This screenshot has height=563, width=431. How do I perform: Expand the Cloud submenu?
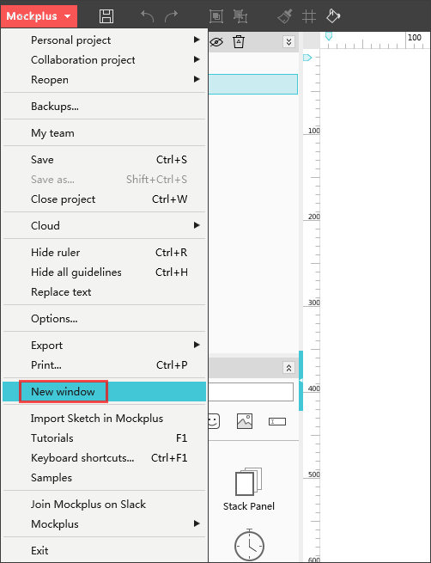104,225
